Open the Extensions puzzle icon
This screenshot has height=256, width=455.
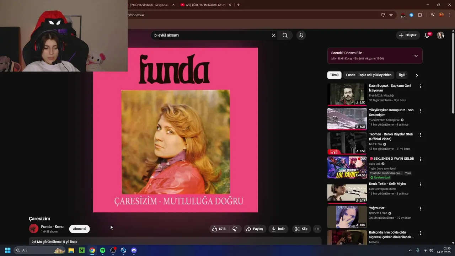pyautogui.click(x=420, y=15)
